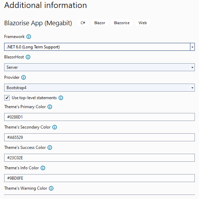Uncheck Use top-level statements checkbox
This screenshot has width=199, height=199.
coord(7,98)
